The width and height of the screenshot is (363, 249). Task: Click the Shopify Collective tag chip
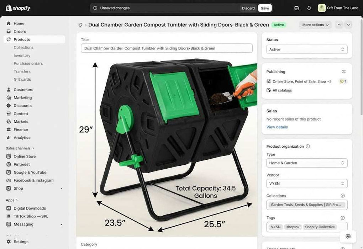320,227
